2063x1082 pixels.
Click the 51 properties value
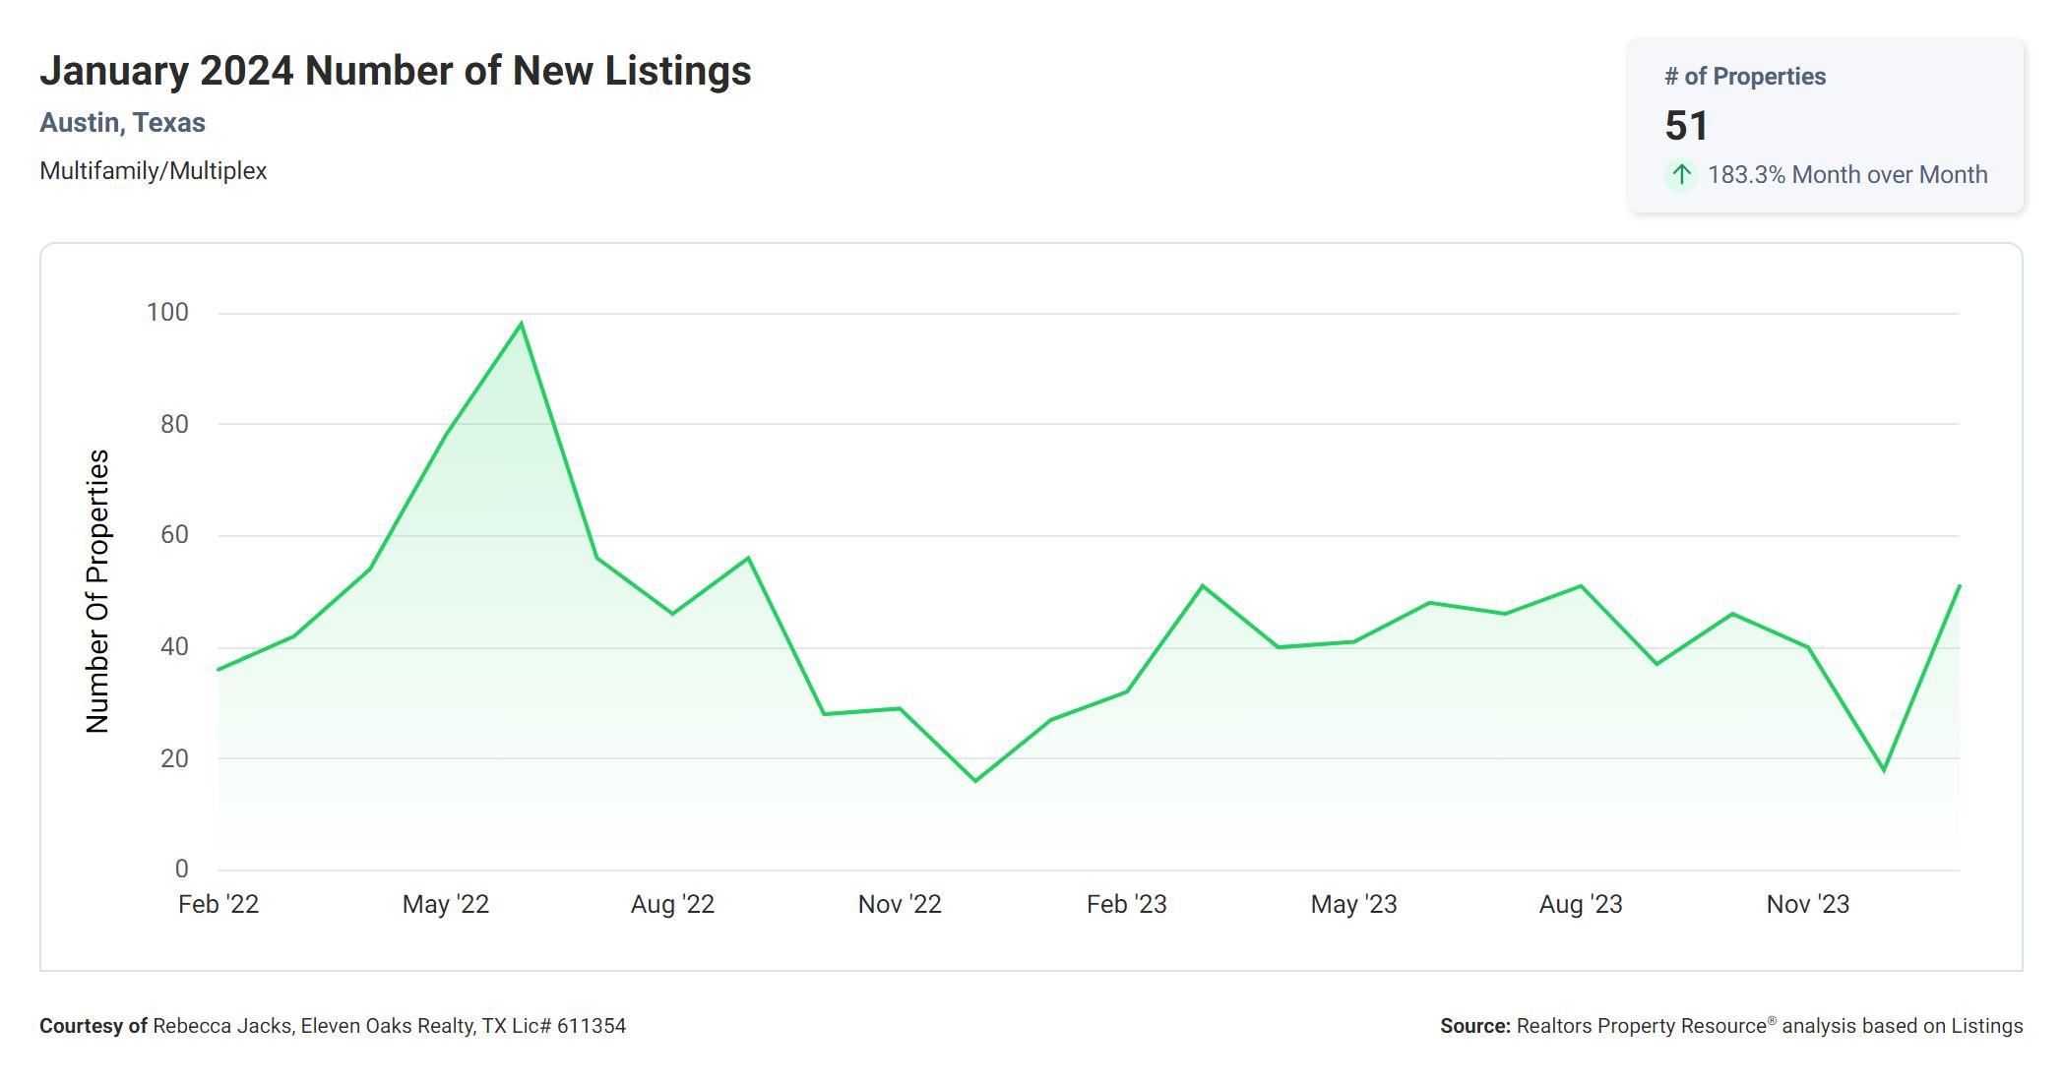pos(1686,126)
